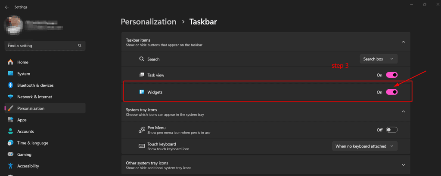Collapse the Taskbar items section chevron
Viewport: 441px width, 176px height.
click(403, 42)
